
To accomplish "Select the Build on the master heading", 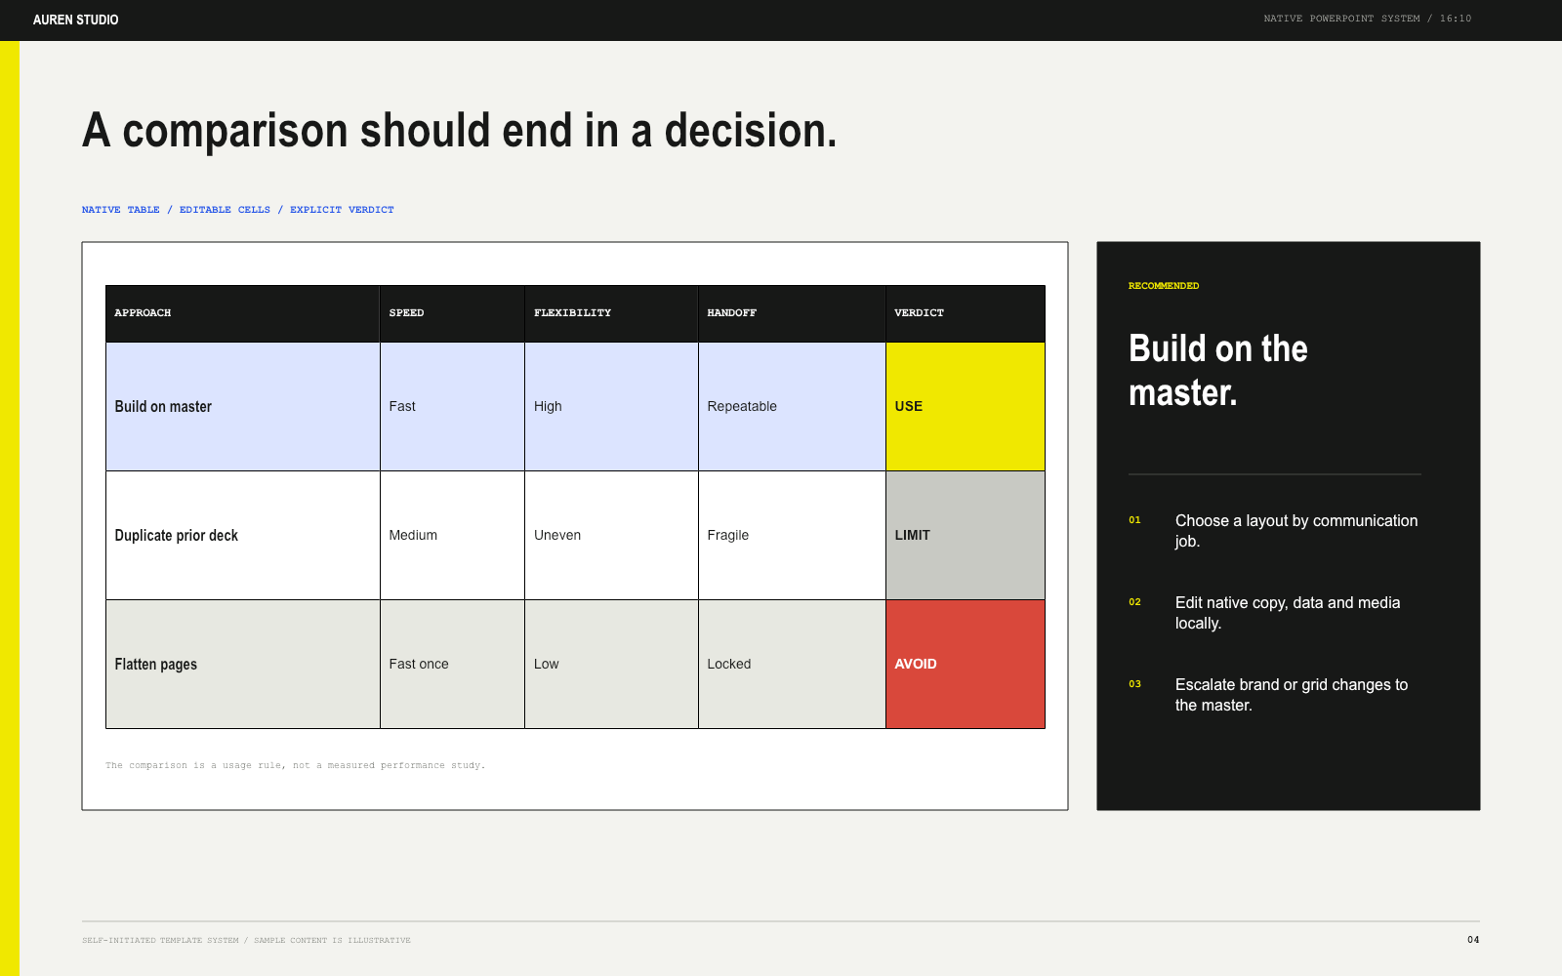I will pos(1218,371).
